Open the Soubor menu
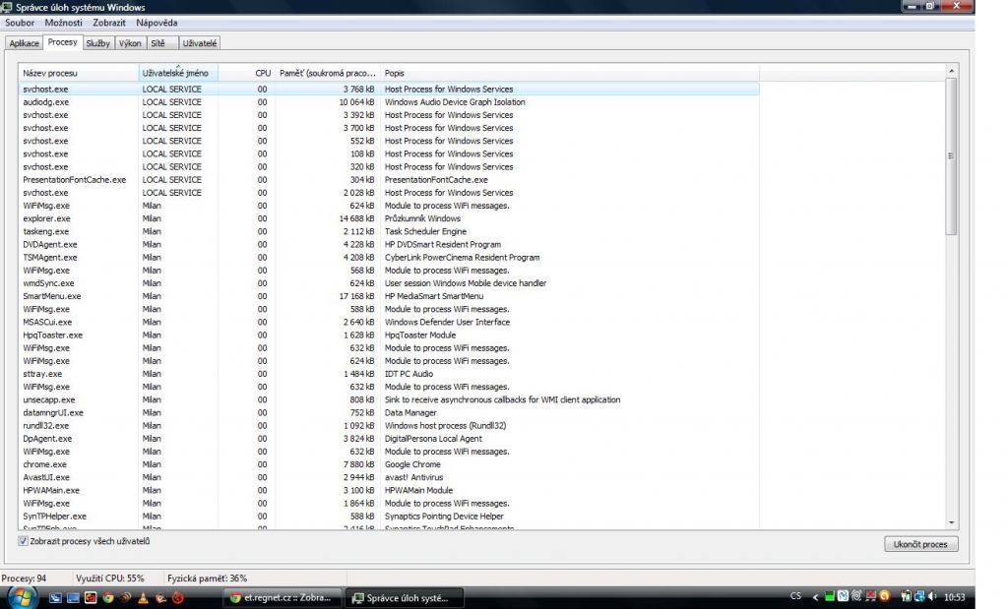1008x609 pixels. point(20,23)
